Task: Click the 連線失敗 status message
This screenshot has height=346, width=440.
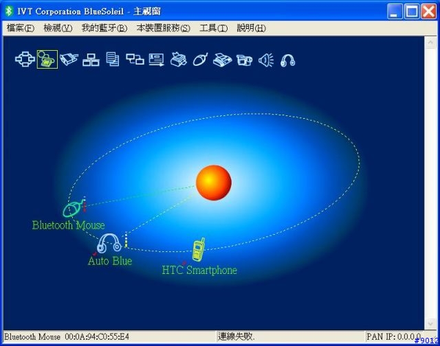Action: point(236,336)
